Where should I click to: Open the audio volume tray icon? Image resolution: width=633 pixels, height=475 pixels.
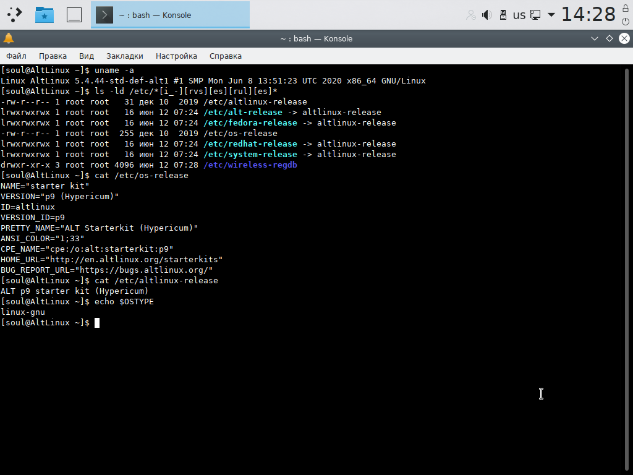[x=487, y=15]
